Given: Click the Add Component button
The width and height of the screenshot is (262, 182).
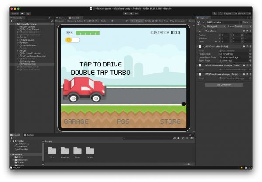Looking at the screenshot, I should 224,85.
